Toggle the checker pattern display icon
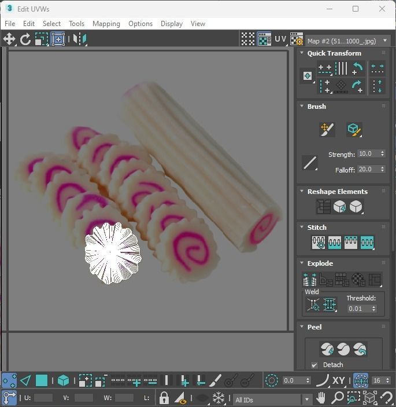Screen dimensions: 396x407 pyautogui.click(x=248, y=39)
